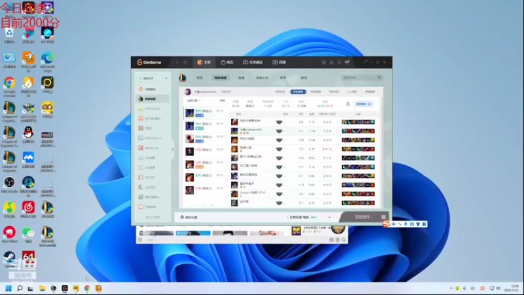Click the League of Legends logo beside the tabs

[183, 77]
